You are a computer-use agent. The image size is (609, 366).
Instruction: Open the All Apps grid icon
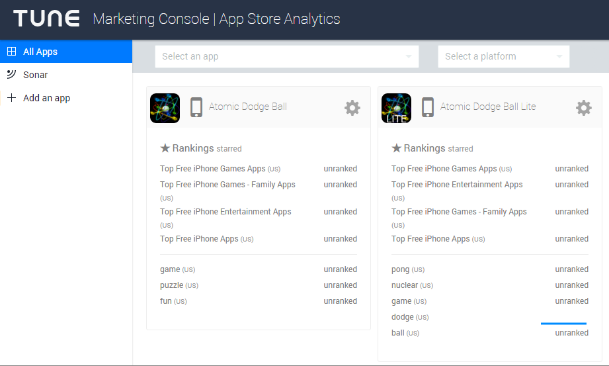tap(11, 52)
